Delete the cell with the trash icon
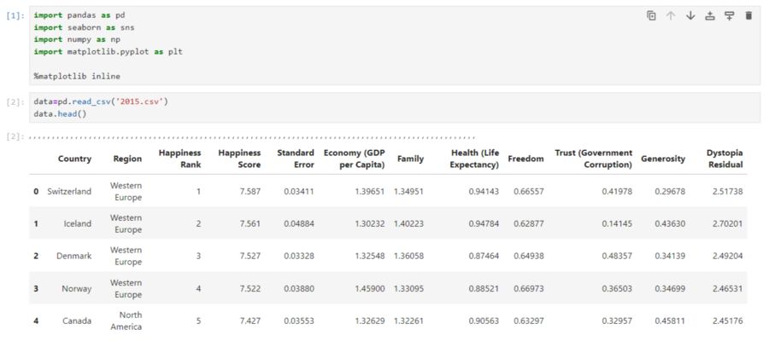The image size is (769, 341). (748, 15)
